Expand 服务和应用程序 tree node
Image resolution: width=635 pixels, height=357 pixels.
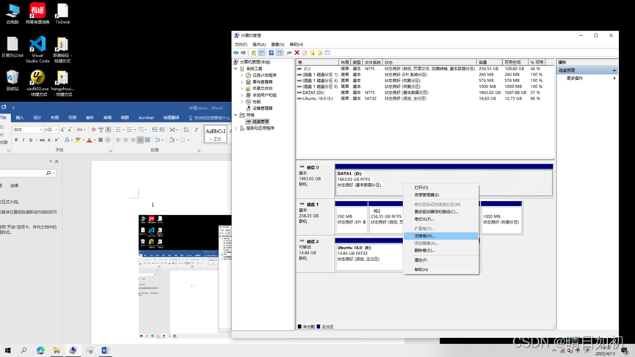coord(236,128)
